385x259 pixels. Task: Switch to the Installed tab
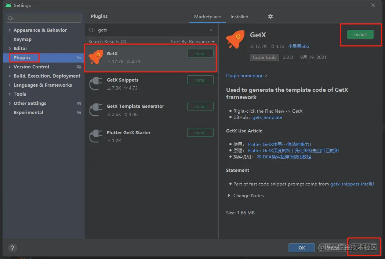coord(239,17)
